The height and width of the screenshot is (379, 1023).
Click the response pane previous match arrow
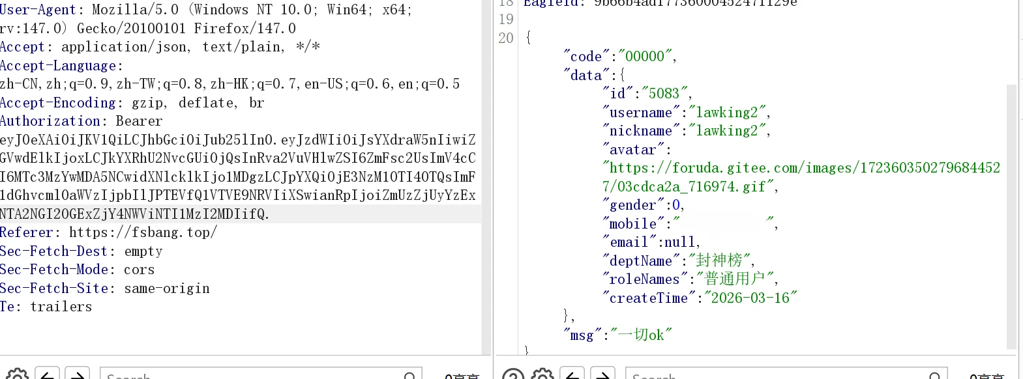coord(572,374)
